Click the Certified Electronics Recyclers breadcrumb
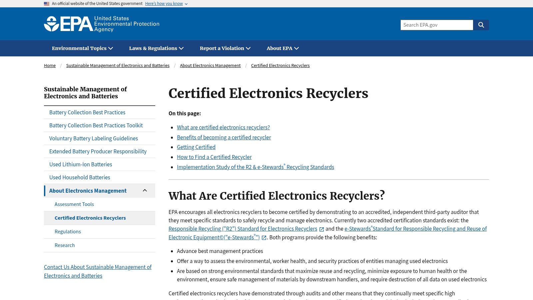The image size is (533, 300). 280,66
